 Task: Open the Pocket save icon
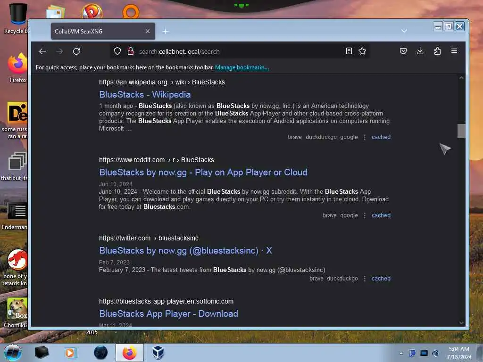[x=403, y=51]
